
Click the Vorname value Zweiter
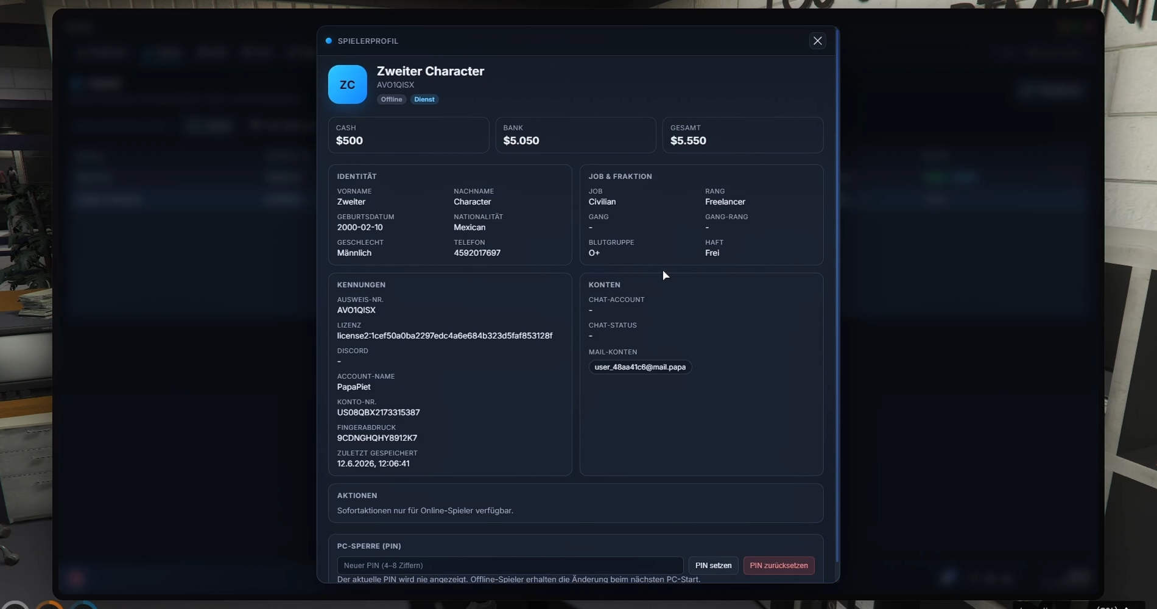click(x=351, y=202)
